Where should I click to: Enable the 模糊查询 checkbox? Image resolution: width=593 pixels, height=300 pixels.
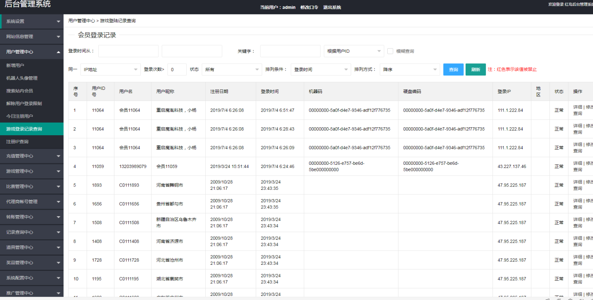[390, 51]
